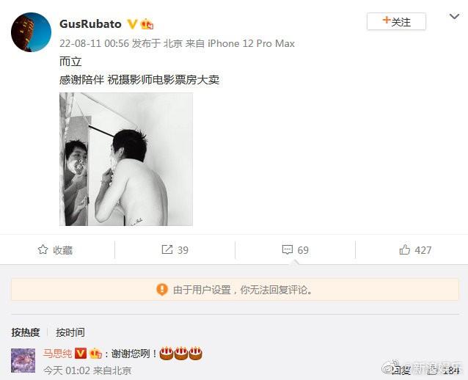Like the post with thumbs-up icon
Viewport: 468px width, 380px height.
[405, 249]
